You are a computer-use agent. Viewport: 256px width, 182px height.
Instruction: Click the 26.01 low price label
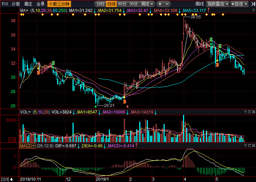109,106
